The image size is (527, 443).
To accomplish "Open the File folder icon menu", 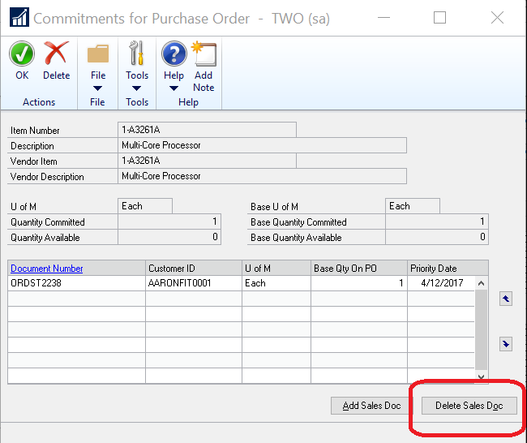I will pos(98,54).
